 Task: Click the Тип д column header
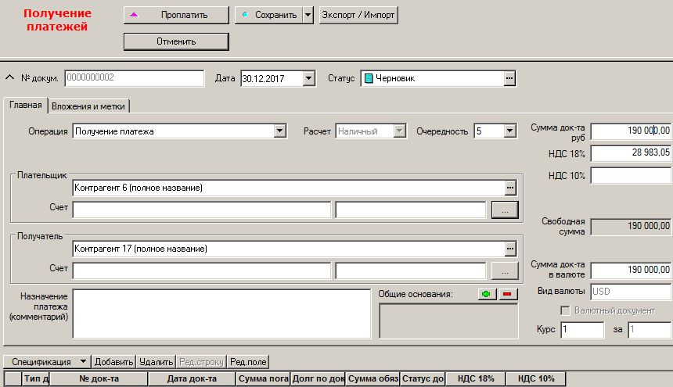[36, 379]
